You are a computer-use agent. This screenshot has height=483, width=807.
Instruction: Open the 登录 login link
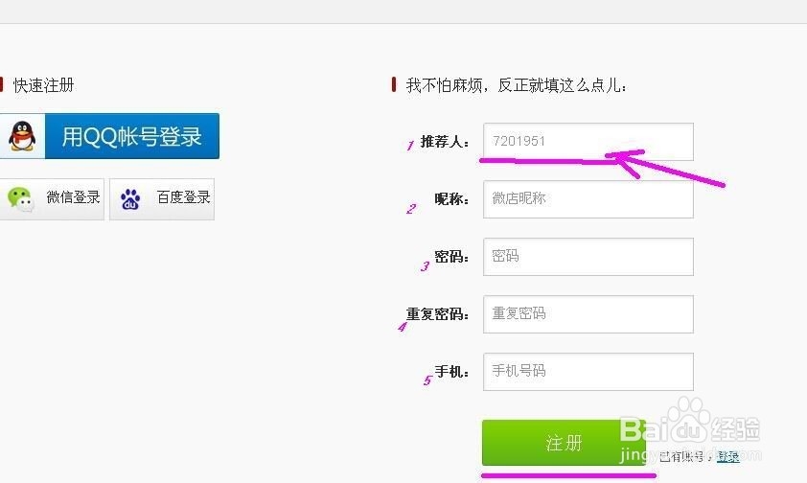(728, 456)
